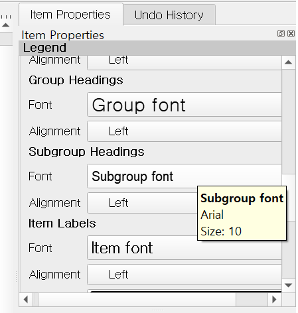Click the Item Properties panel title text
298x313 pixels.
[63, 35]
